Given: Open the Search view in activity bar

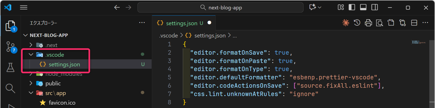Looking at the screenshot, I should click(10, 88).
